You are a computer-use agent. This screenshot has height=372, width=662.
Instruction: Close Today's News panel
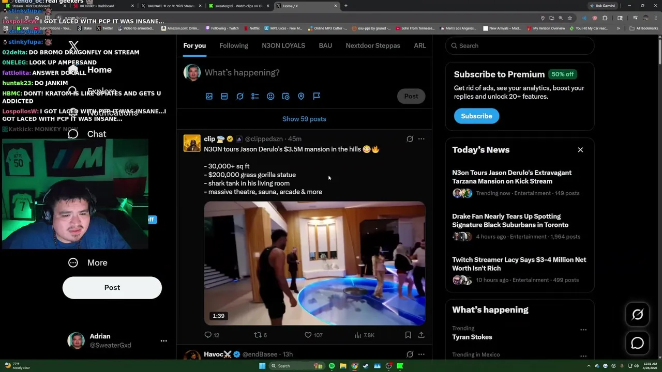580,150
